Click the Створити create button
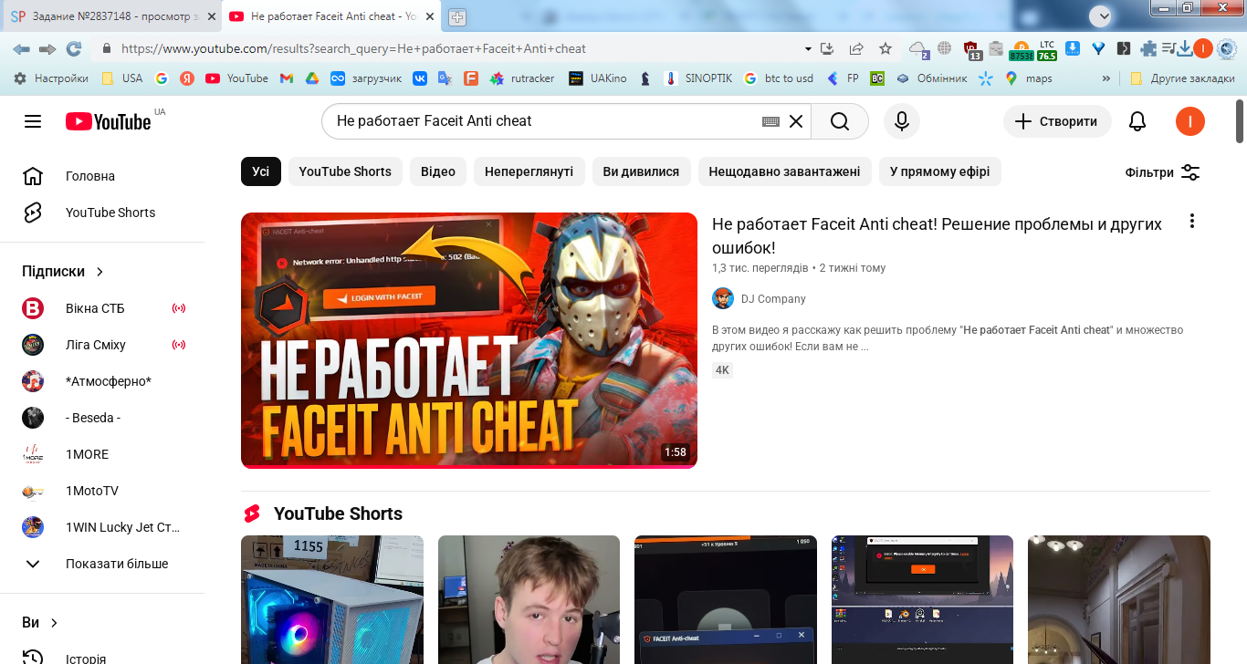 coord(1057,121)
